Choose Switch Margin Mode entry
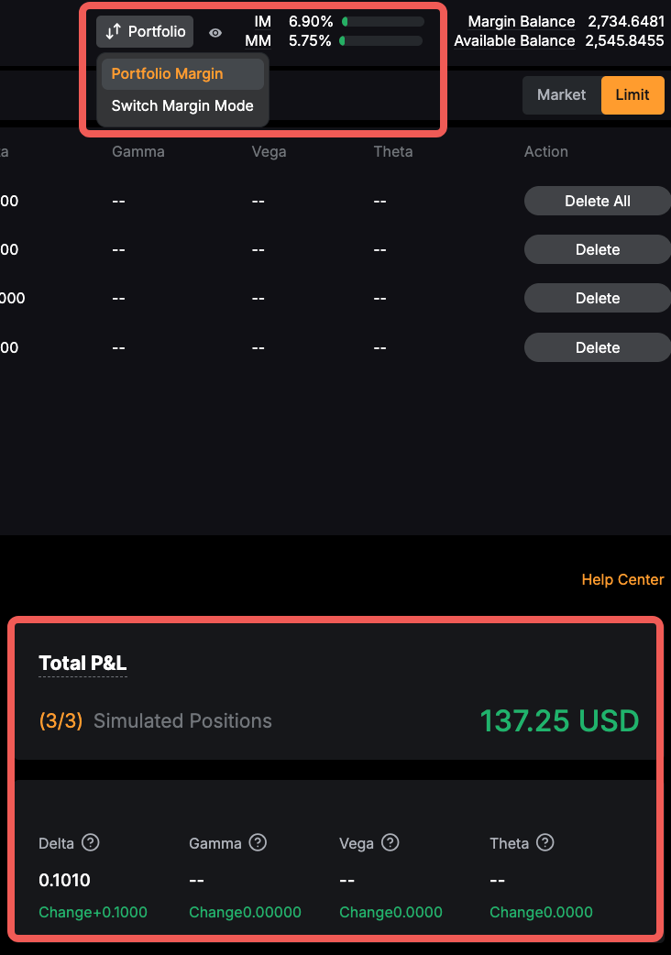Screen dimensions: 671x955 (x=182, y=105)
